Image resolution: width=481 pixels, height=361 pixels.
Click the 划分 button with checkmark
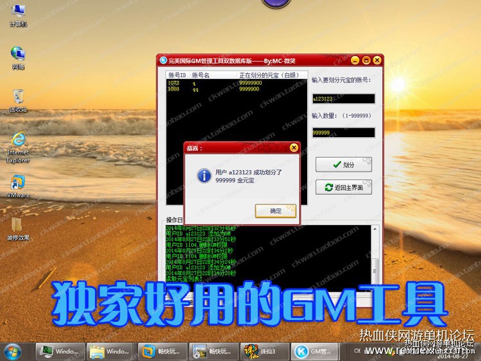pos(344,165)
